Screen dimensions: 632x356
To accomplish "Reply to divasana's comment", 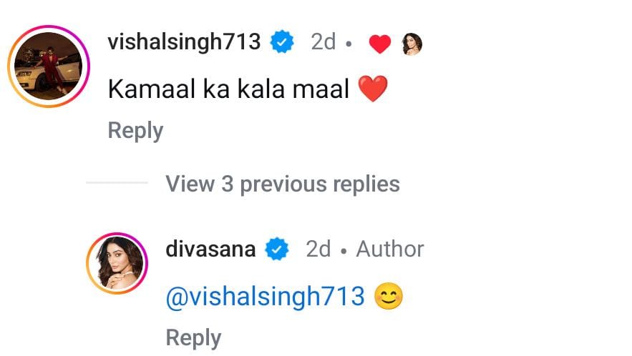I will click(193, 338).
